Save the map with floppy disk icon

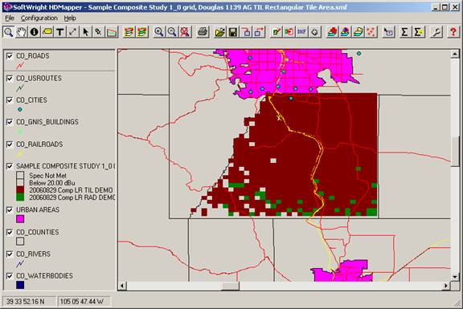[x=233, y=32]
